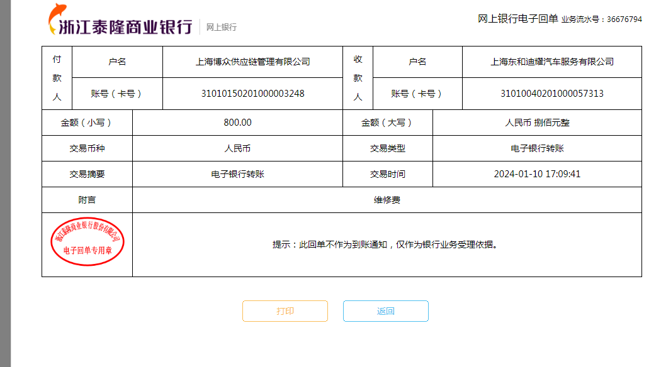Click the 网上银行电子回单 title
This screenshot has width=661, height=367.
pos(517,19)
